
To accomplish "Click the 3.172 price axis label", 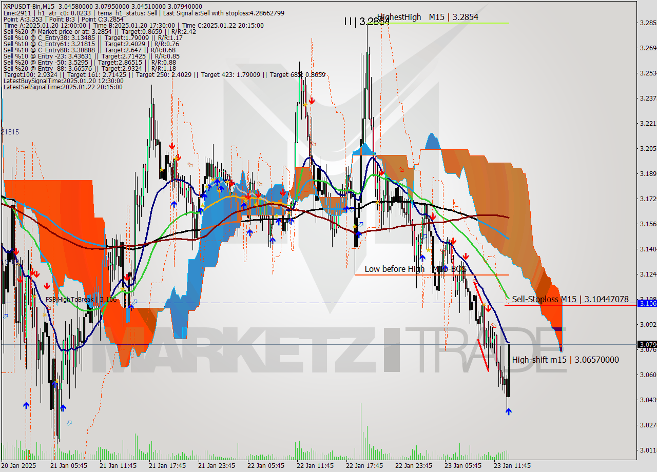I will click(x=648, y=199).
